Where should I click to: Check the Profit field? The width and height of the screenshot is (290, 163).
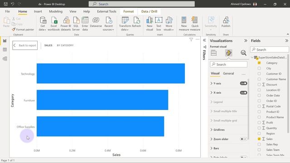pyautogui.click(x=259, y=123)
